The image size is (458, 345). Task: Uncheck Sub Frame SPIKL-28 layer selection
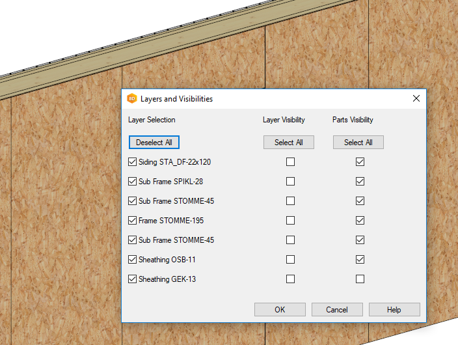(x=133, y=182)
